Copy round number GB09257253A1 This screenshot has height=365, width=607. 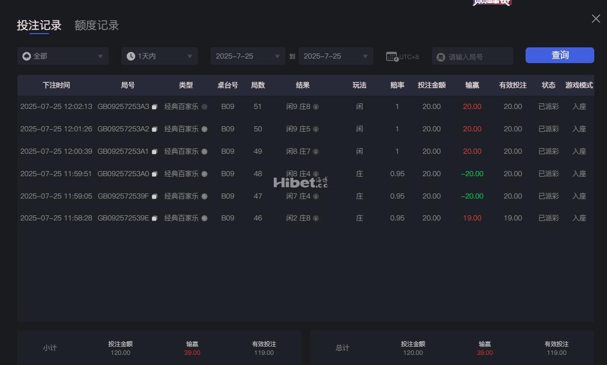(x=155, y=152)
